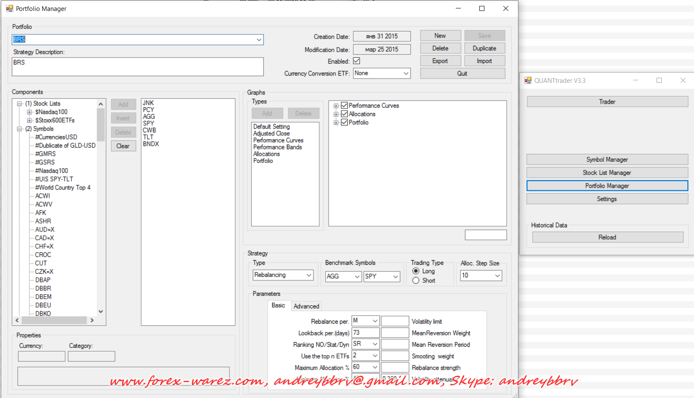Open the Currency Conversion ETF dropdown

[x=406, y=73]
